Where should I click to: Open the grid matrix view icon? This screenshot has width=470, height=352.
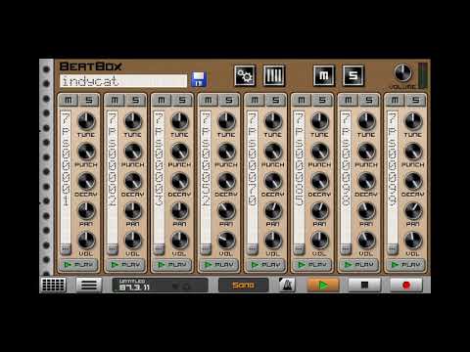click(x=54, y=285)
